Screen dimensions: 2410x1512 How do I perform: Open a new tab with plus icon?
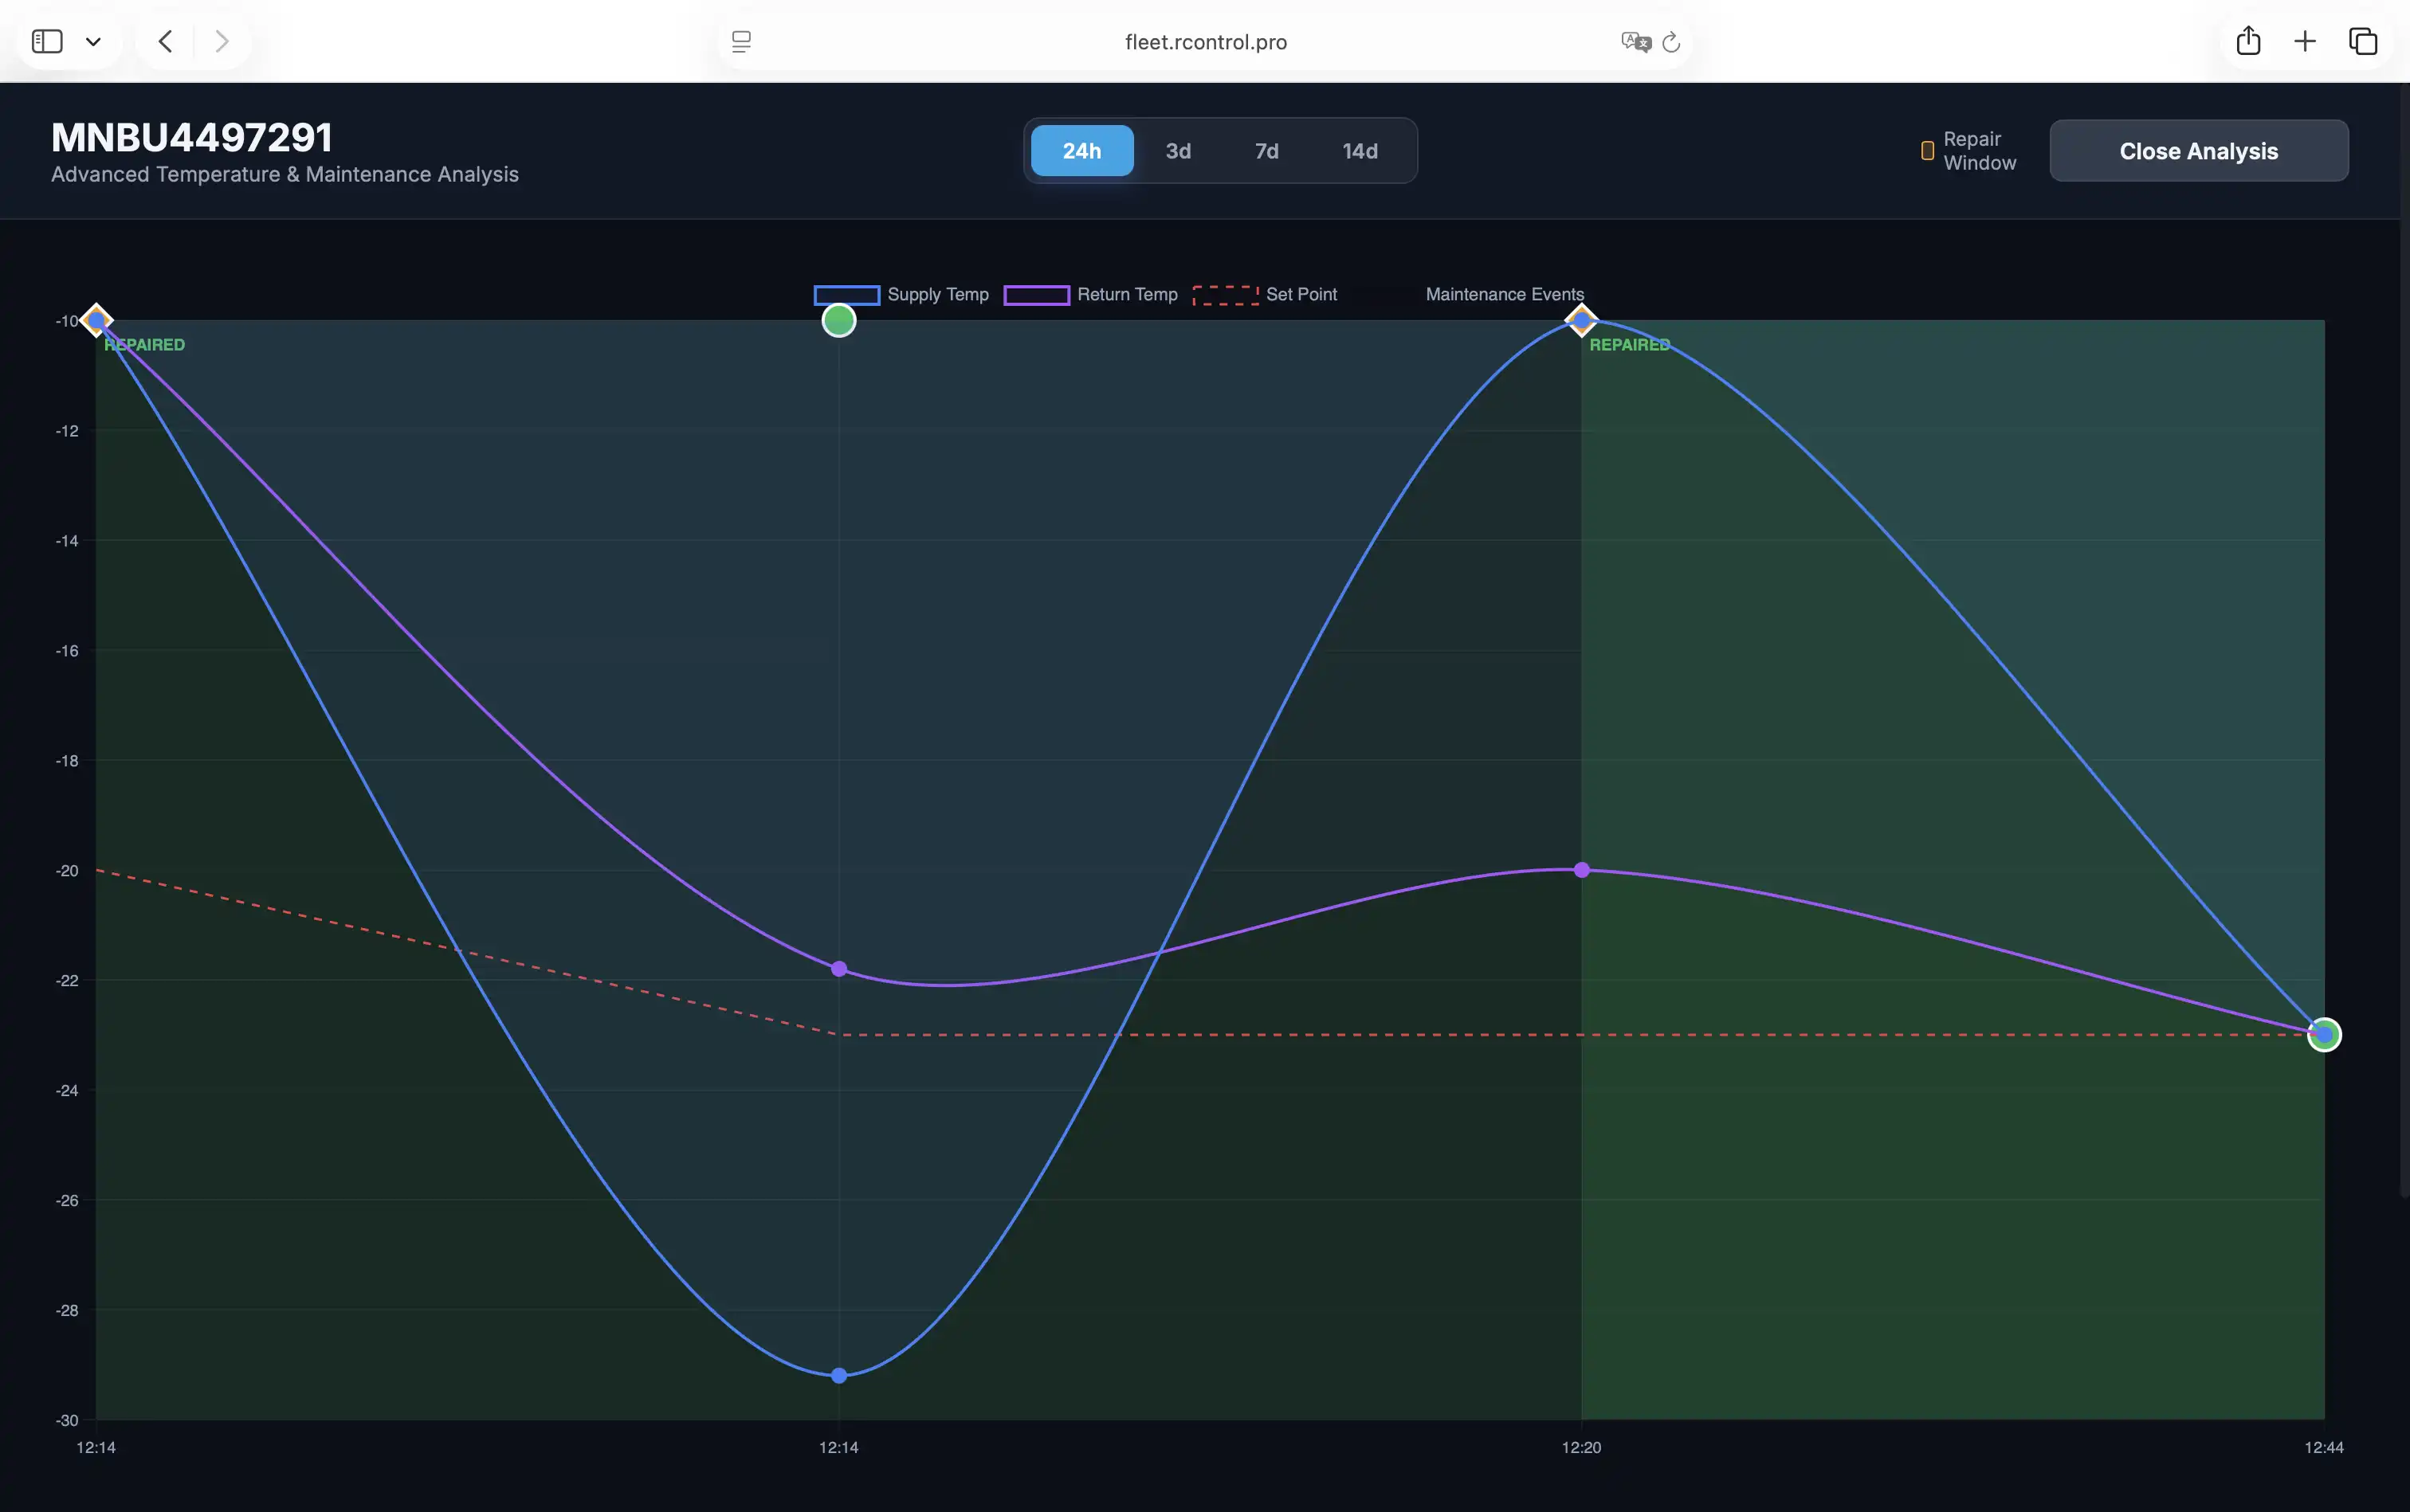[x=2305, y=41]
